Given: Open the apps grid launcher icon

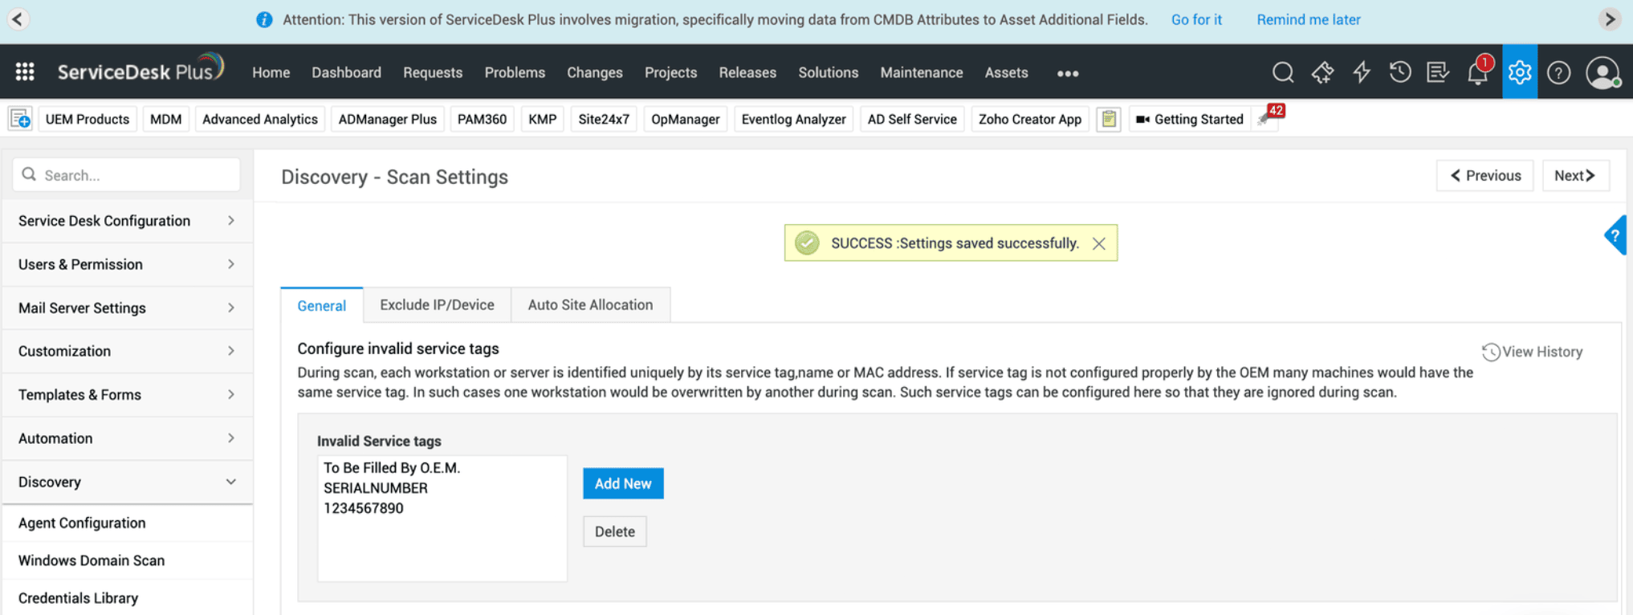Looking at the screenshot, I should (25, 72).
